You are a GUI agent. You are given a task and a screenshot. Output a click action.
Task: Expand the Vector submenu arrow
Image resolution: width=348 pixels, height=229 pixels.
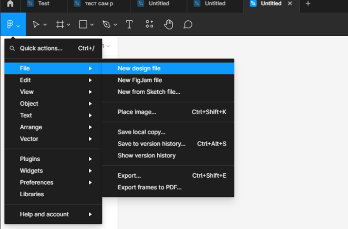pyautogui.click(x=90, y=139)
